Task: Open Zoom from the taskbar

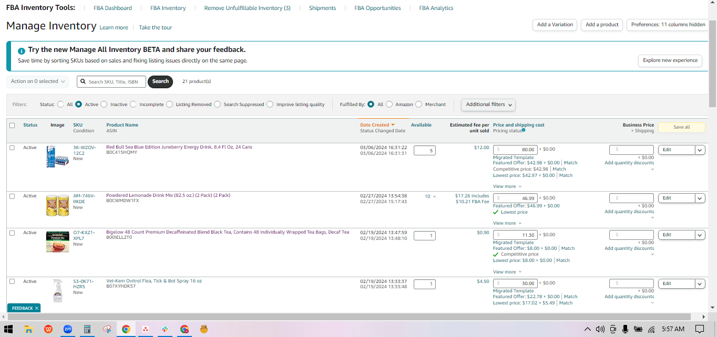Action: pyautogui.click(x=68, y=329)
